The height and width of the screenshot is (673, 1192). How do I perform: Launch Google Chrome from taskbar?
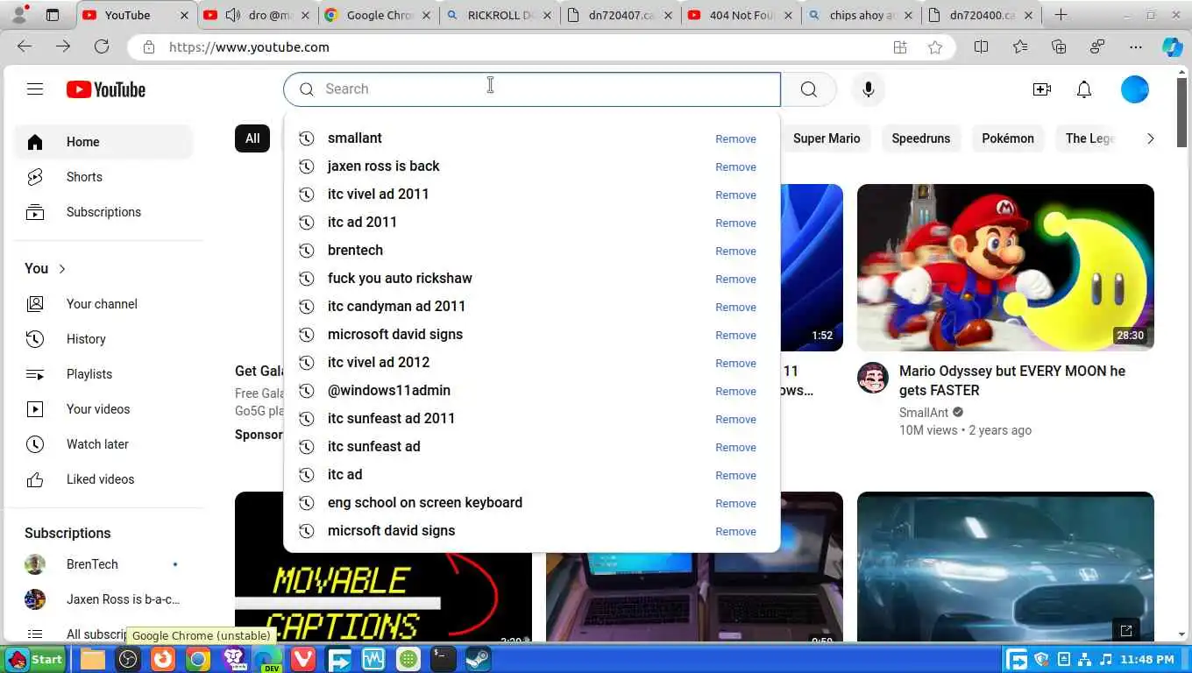click(198, 659)
